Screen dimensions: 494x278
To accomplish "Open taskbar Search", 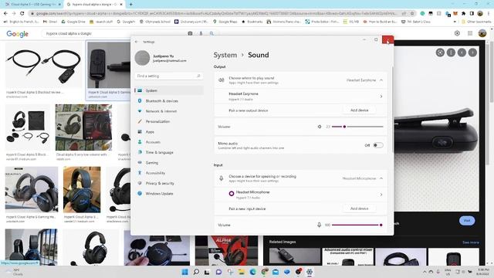I will [x=196, y=272].
